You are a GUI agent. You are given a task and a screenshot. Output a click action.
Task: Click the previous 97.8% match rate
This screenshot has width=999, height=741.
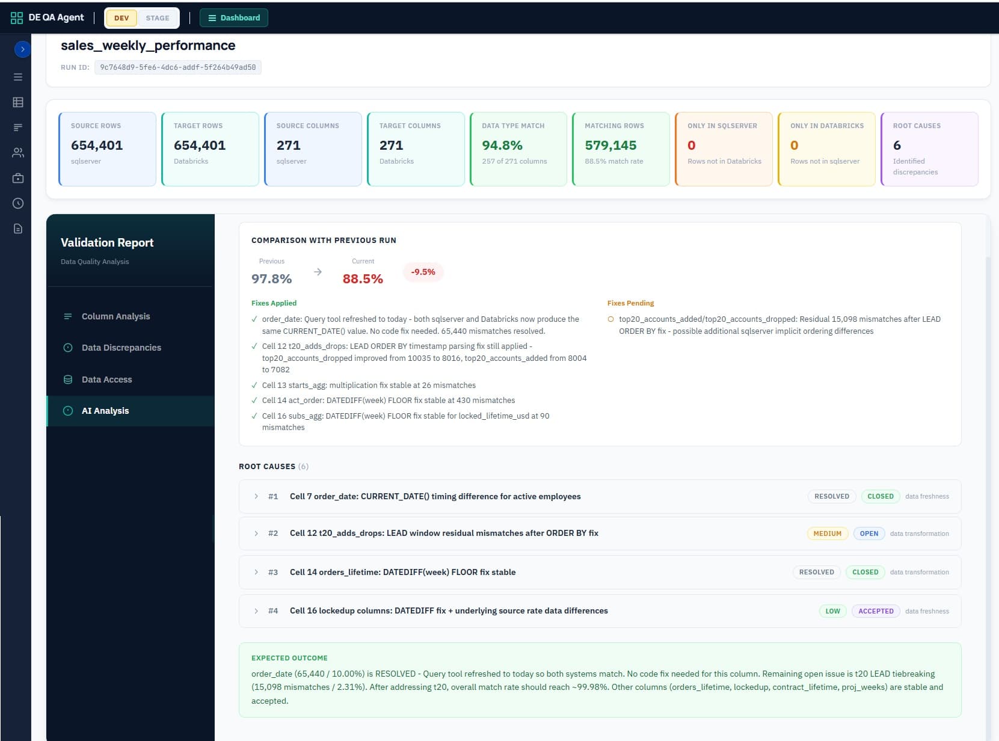272,279
